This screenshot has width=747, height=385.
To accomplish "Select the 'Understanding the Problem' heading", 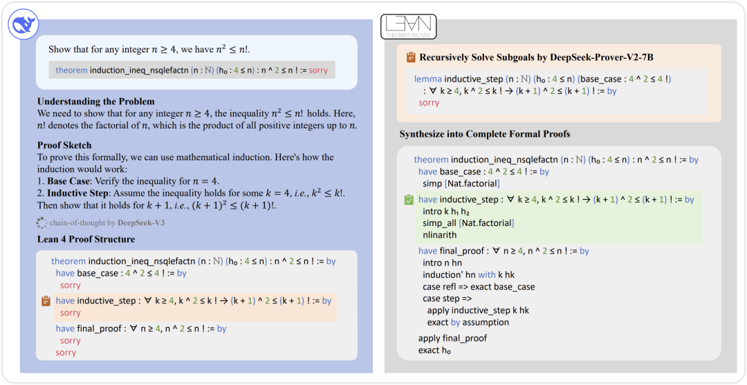I will [95, 102].
